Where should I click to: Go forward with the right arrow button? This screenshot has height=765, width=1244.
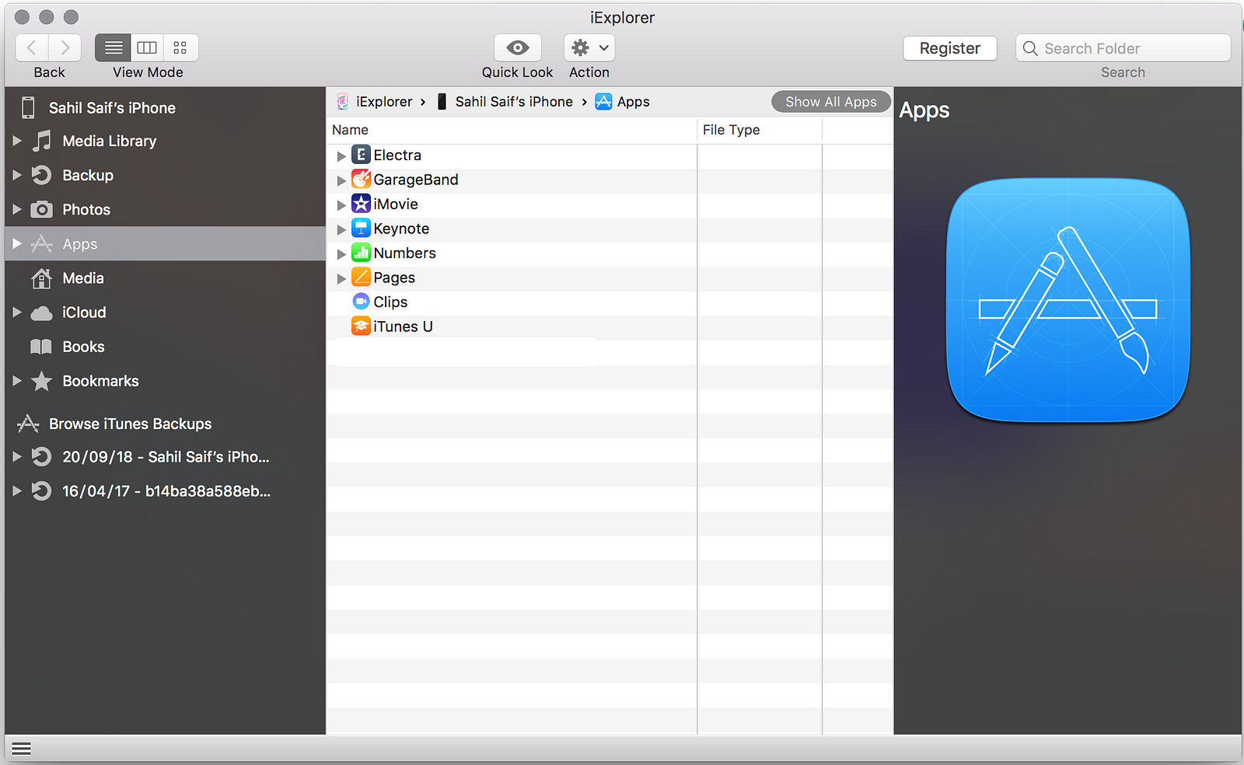pyautogui.click(x=65, y=47)
